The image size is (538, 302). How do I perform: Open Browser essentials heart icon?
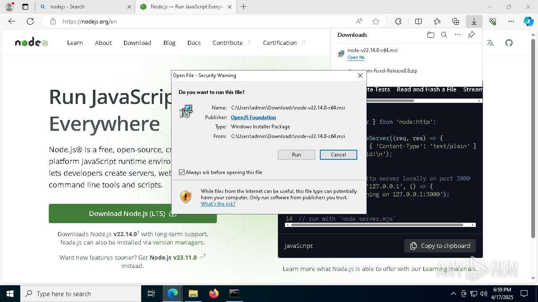coord(493,21)
